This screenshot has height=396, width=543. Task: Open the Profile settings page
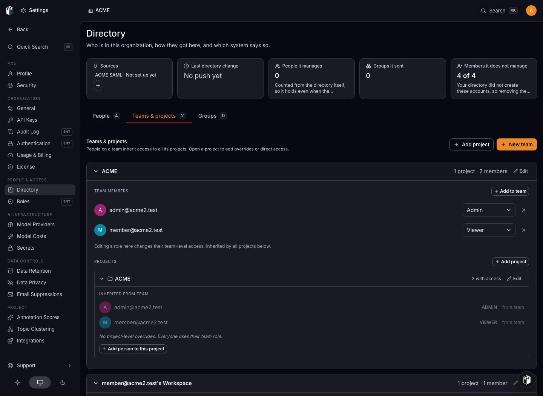click(x=40, y=74)
